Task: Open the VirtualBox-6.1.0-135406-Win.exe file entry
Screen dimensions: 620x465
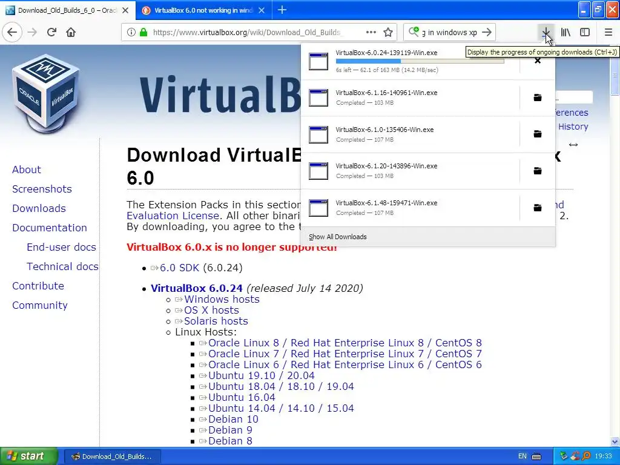Action: coord(411,134)
